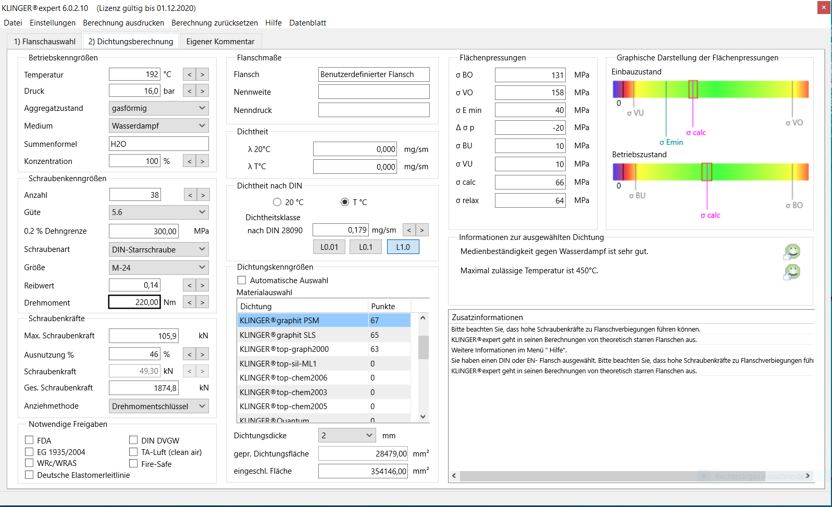
Task: Open the Schraubenart dropdown
Action: (x=159, y=249)
